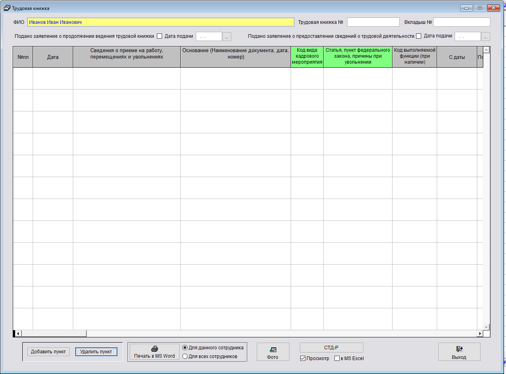Click the Основание column header

236,57
